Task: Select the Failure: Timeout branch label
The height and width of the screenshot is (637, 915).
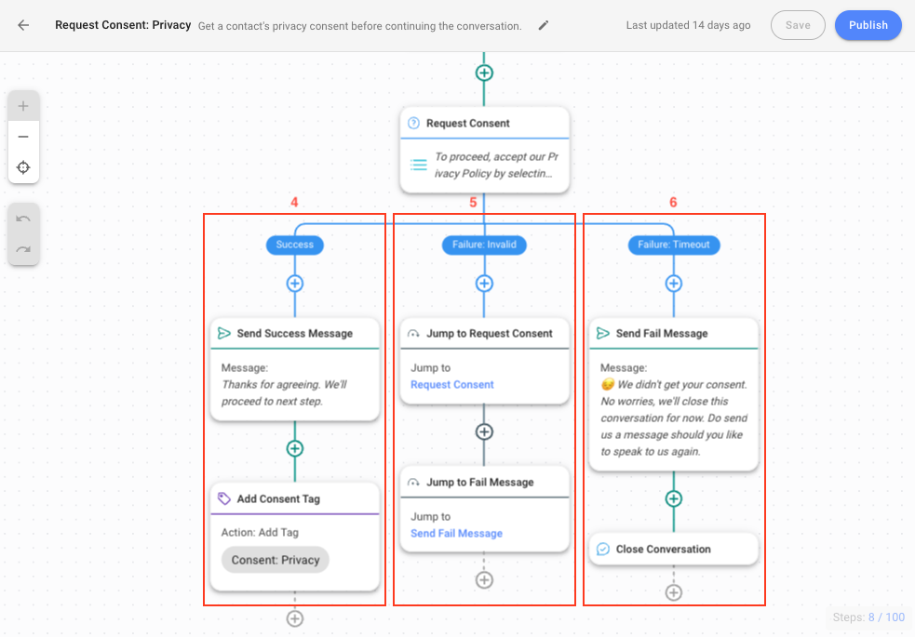Action: [x=673, y=245]
